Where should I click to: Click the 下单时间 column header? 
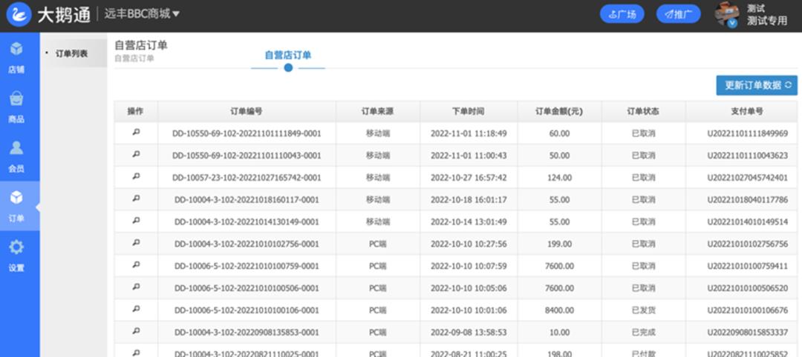point(469,111)
